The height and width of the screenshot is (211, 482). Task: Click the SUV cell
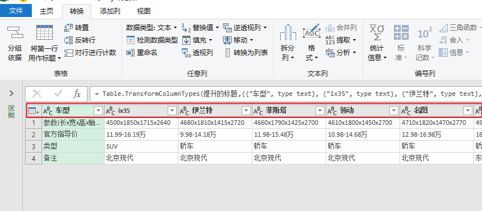pos(141,146)
